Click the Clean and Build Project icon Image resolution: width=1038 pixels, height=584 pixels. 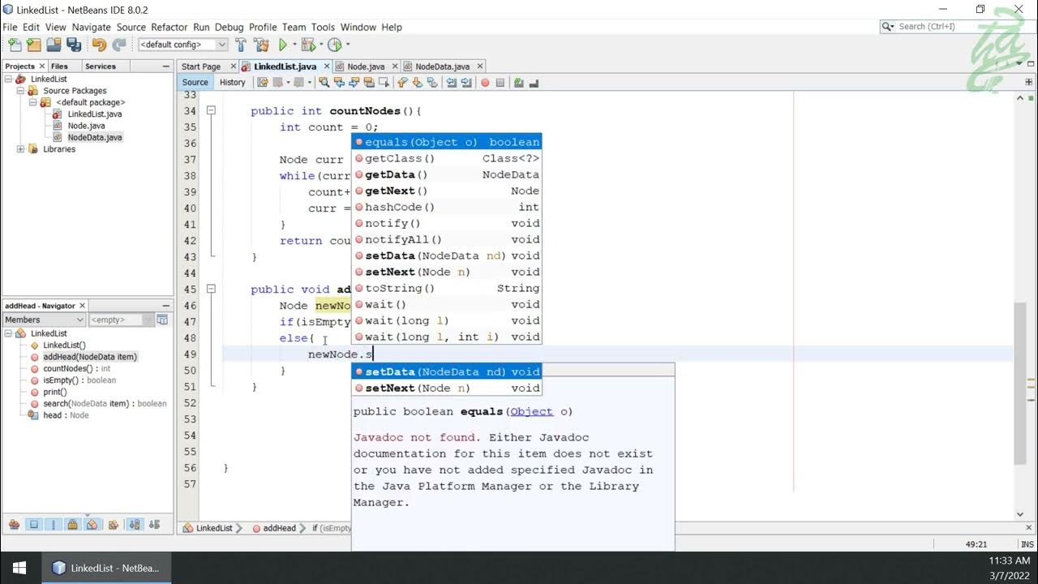click(x=260, y=45)
